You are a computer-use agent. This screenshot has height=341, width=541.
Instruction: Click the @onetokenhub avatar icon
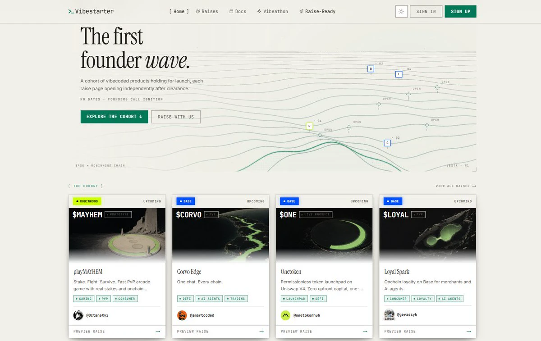point(286,315)
